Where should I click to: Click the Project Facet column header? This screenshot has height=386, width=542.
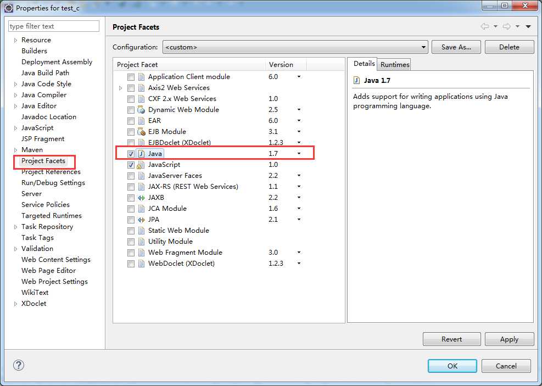pyautogui.click(x=189, y=65)
